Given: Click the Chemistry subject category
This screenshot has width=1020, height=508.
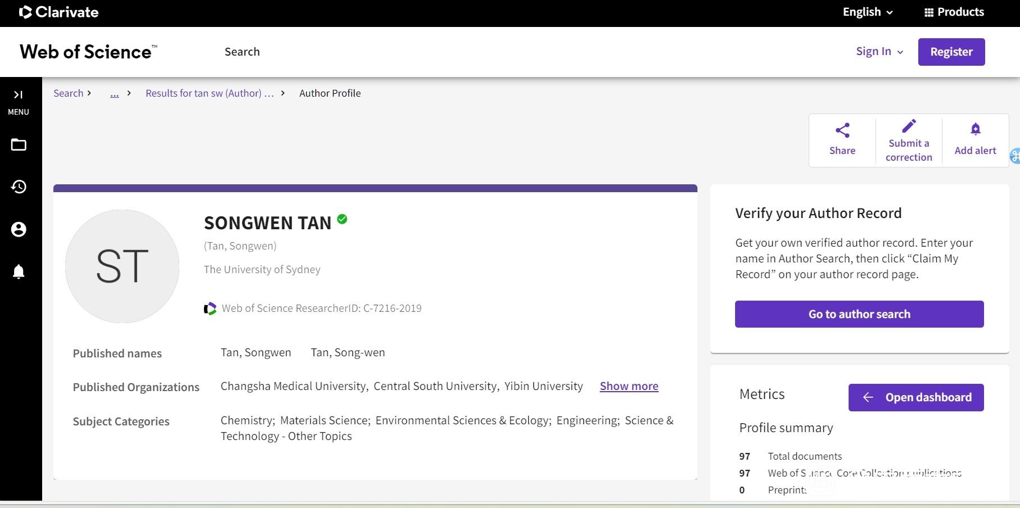Looking at the screenshot, I should 247,420.
